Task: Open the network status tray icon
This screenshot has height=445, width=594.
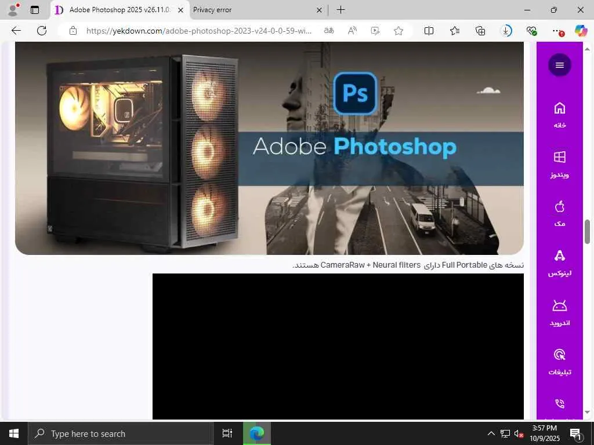Action: (505, 433)
